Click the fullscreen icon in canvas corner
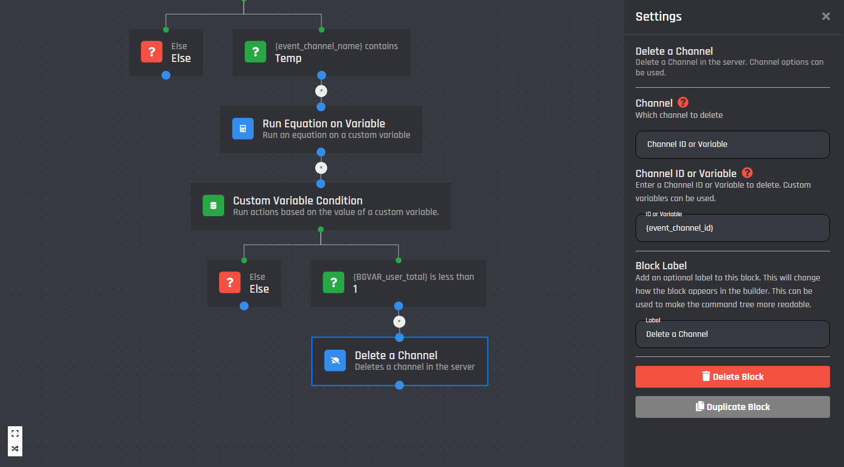This screenshot has height=467, width=844. 15,433
